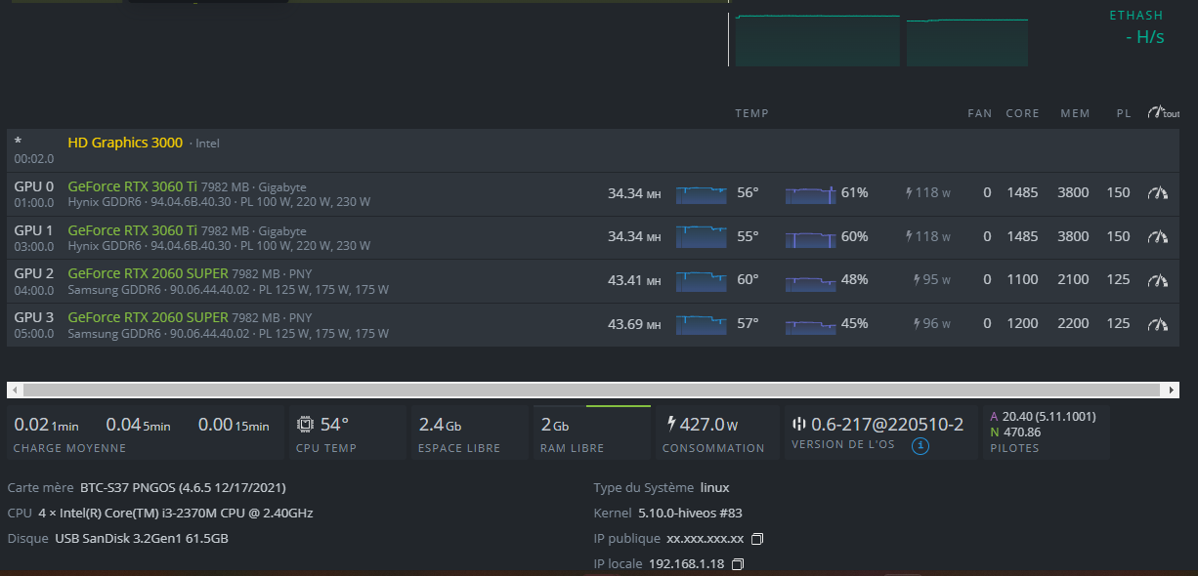This screenshot has height=576, width=1198.
Task: Click GPU 3 fan speed history graph
Action: pyautogui.click(x=810, y=324)
